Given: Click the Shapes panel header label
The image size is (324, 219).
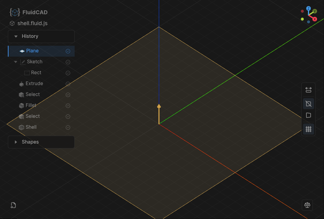Looking at the screenshot, I should tap(30, 142).
